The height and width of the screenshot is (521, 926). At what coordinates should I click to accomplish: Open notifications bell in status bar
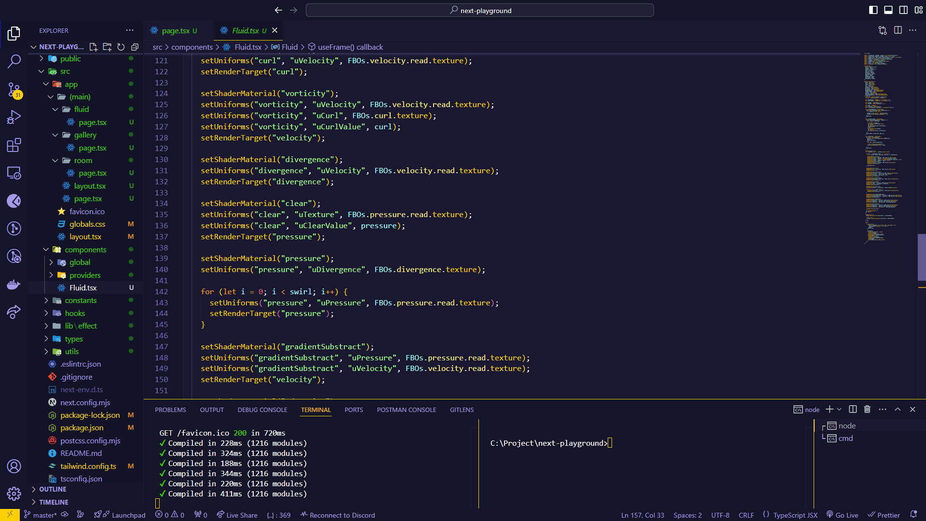913,515
